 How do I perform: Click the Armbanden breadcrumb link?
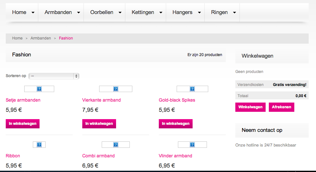pos(41,38)
